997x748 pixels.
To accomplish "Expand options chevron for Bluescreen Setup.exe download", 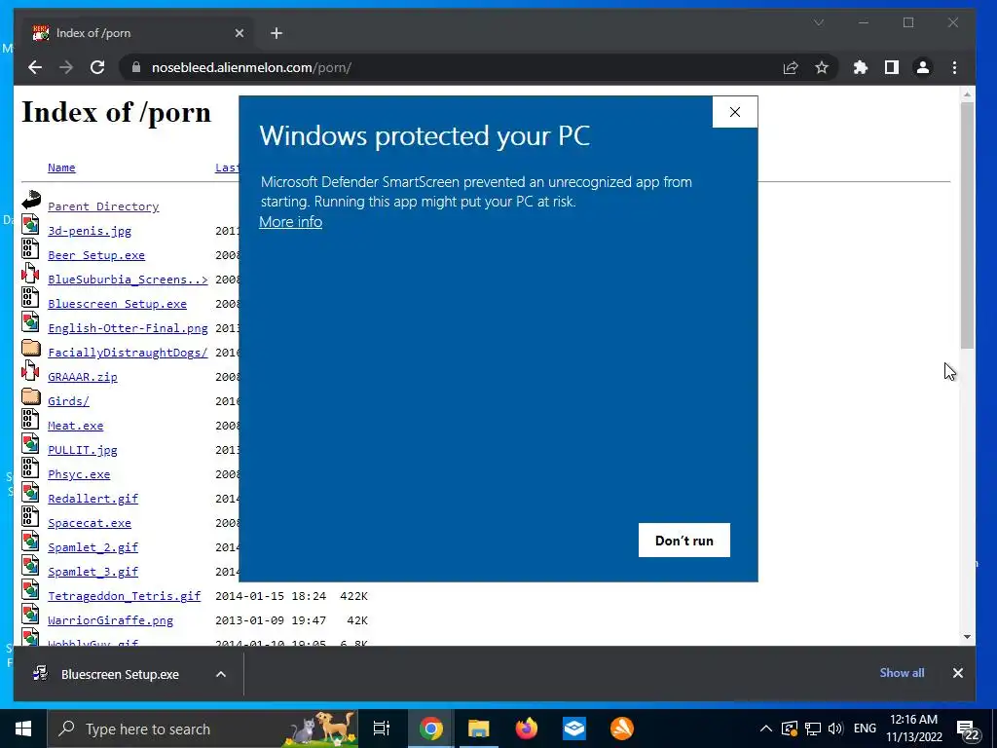I will point(221,674).
